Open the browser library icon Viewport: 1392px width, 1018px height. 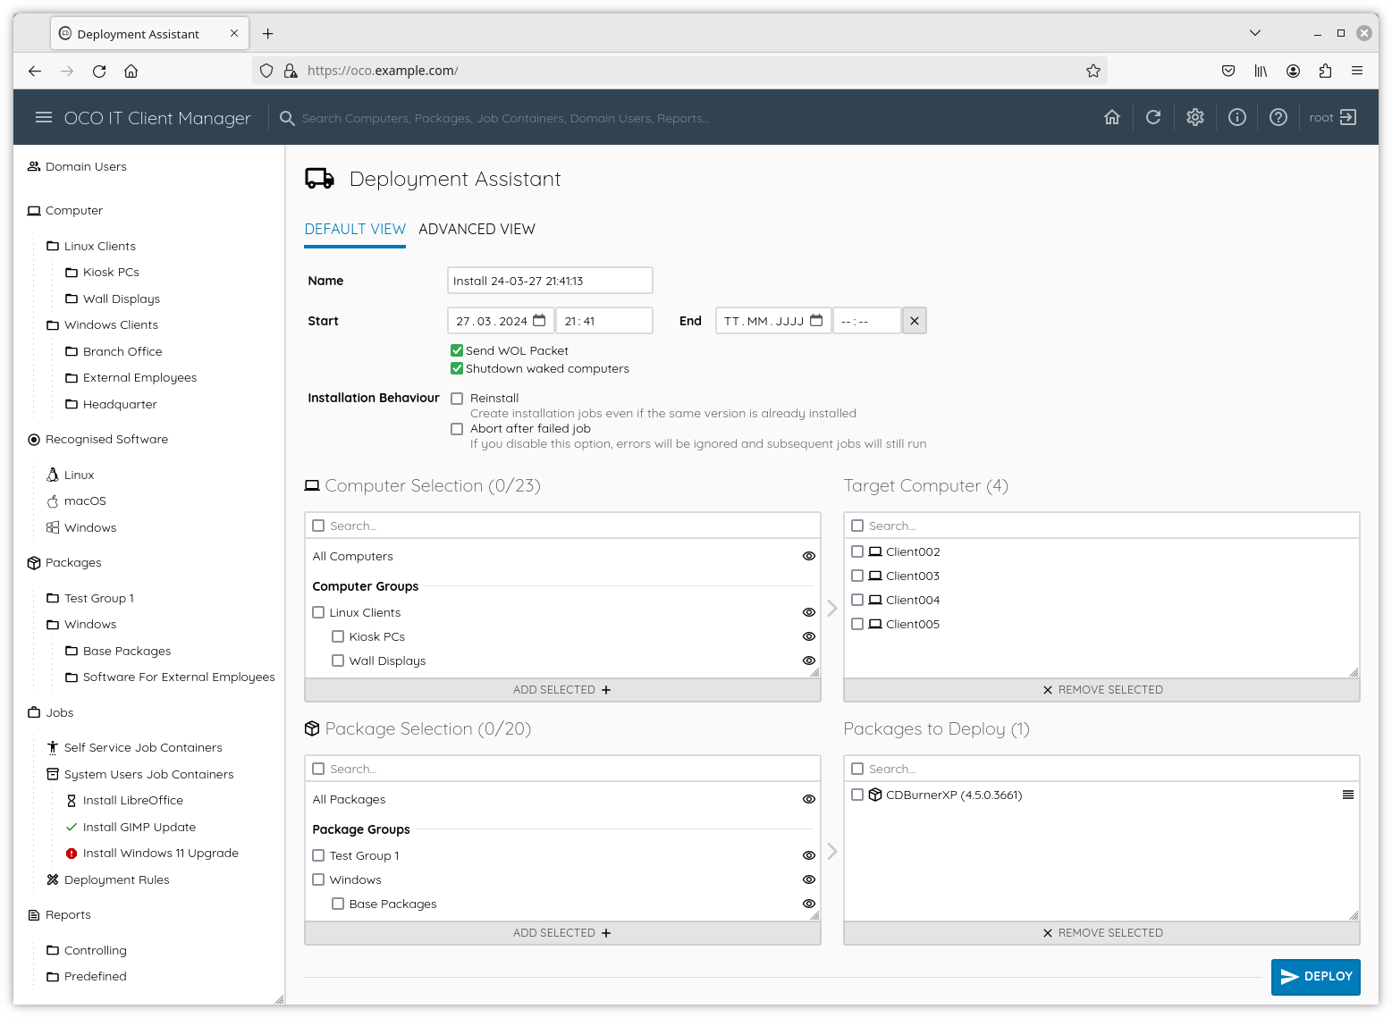click(x=1261, y=71)
